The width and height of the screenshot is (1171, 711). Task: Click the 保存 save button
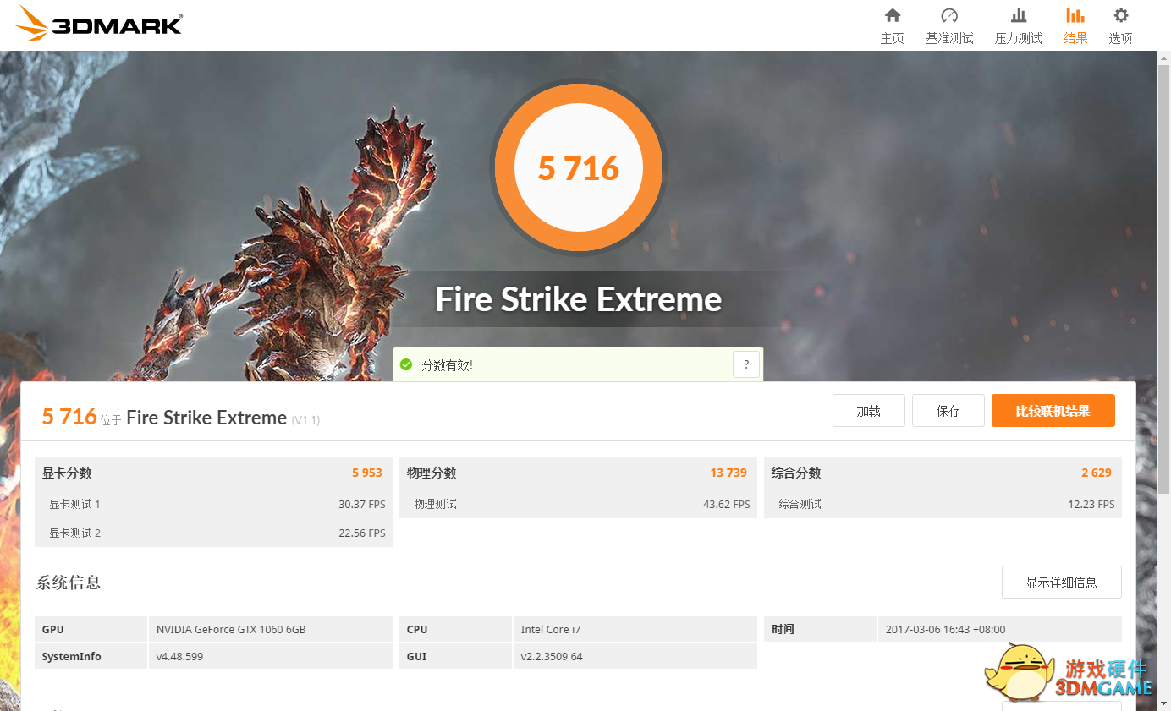(948, 411)
